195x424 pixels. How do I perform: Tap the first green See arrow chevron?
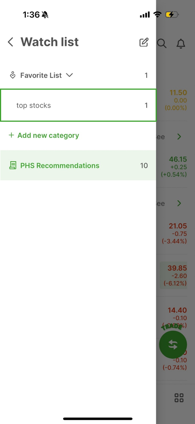point(179,136)
